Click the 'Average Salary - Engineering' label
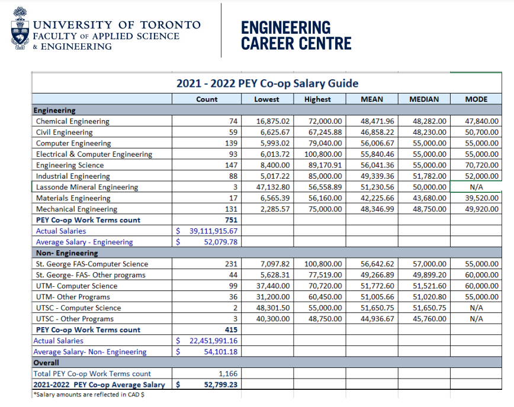 pyautogui.click(x=84, y=242)
